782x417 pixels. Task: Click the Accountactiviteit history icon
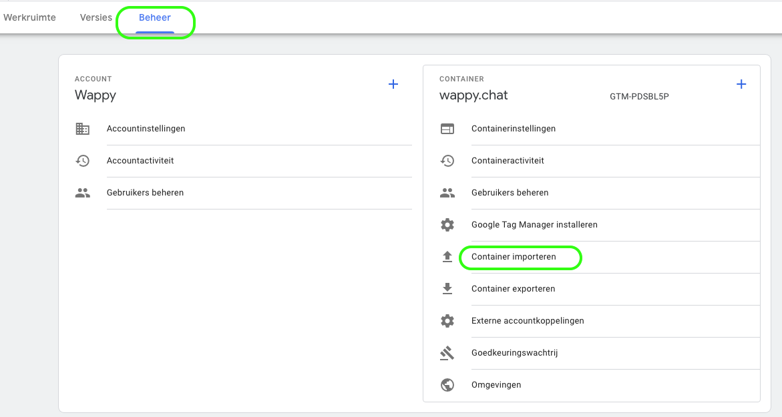tap(83, 160)
